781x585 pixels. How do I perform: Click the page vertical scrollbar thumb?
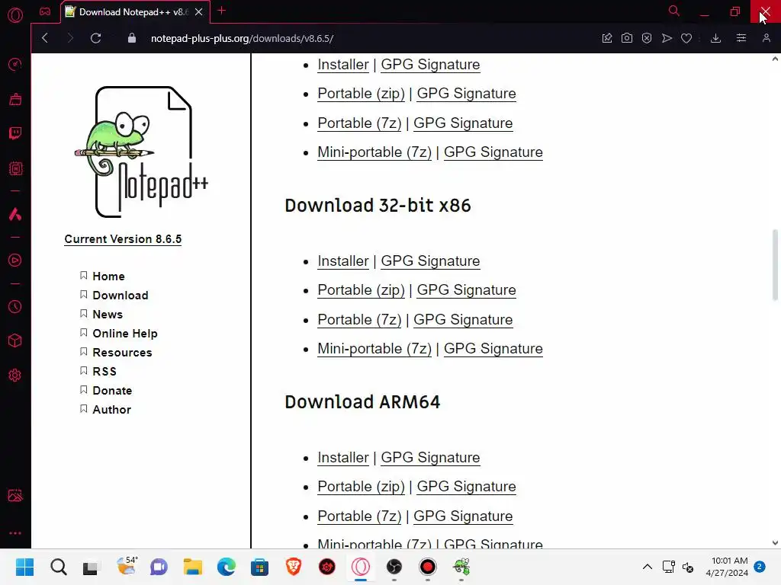[775, 264]
